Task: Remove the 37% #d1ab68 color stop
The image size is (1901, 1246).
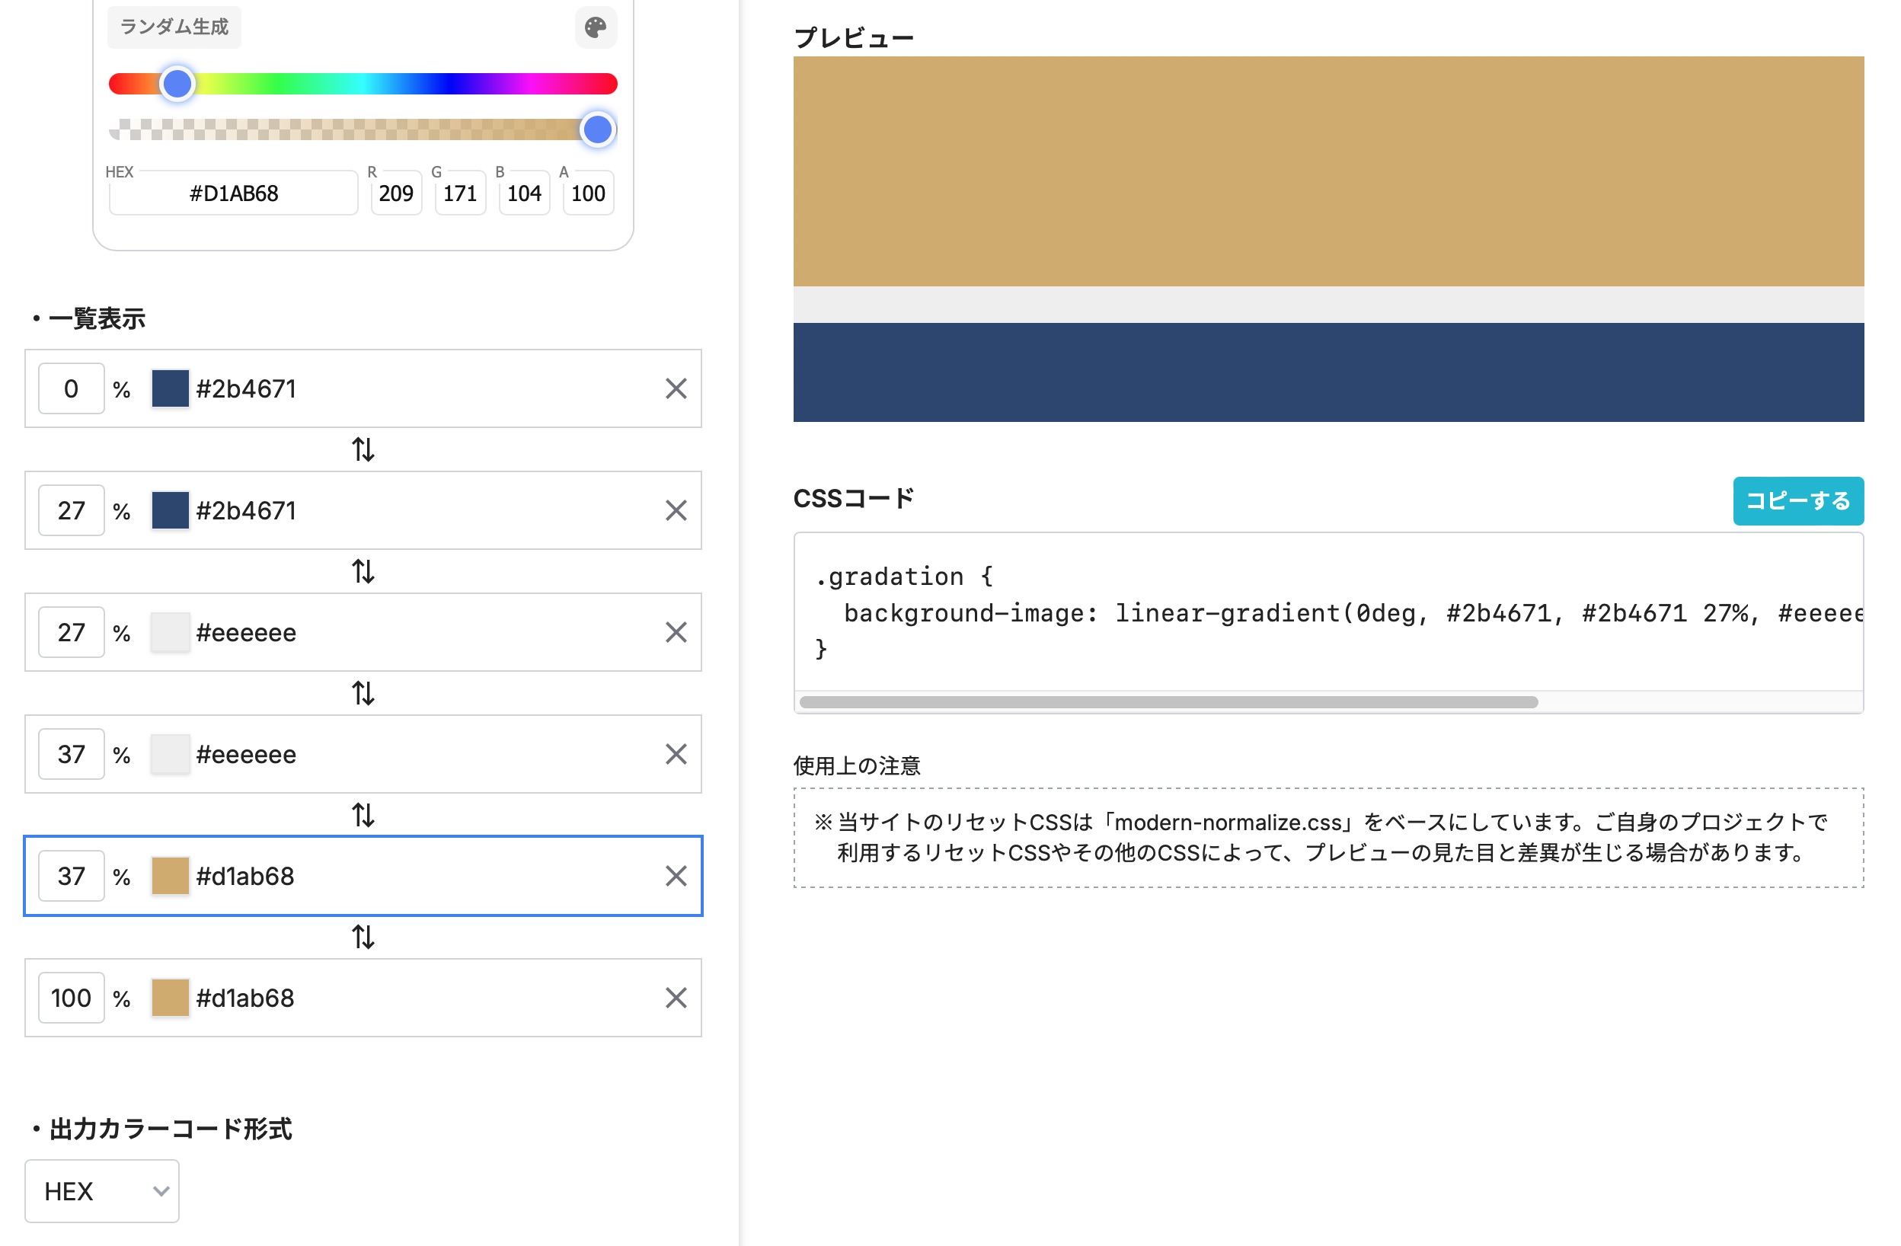Action: 676,876
